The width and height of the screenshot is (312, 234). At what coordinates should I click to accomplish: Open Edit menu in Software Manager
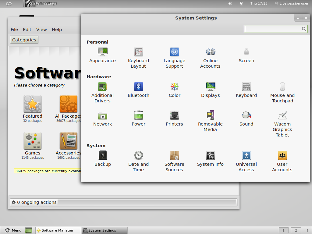[27, 30]
